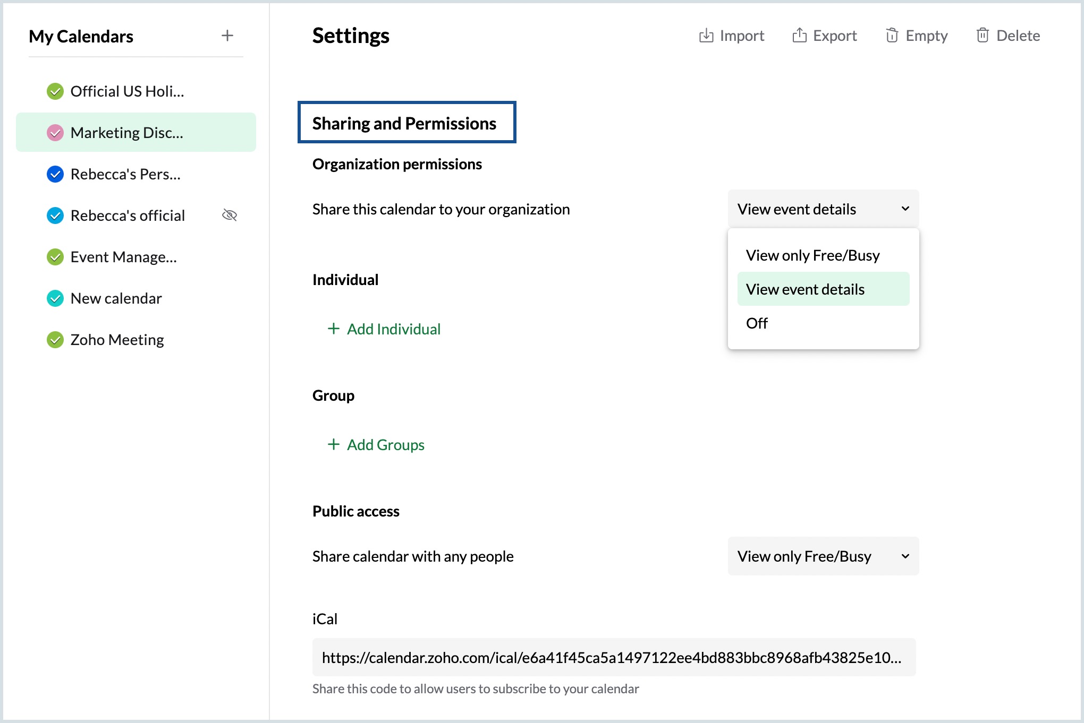Click the plus icon beside Add Groups

333,444
